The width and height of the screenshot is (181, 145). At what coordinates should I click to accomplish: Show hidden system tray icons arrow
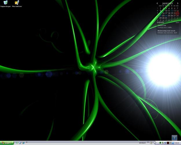(155, 143)
